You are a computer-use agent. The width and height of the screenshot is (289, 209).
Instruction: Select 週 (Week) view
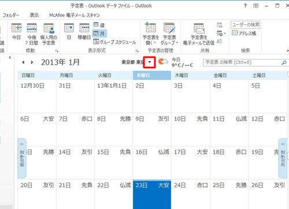click(99, 25)
